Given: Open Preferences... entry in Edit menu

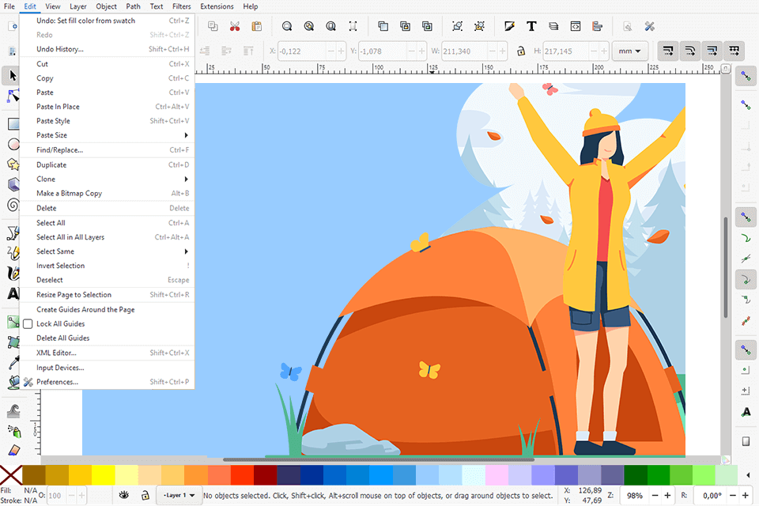Looking at the screenshot, I should pos(107,382).
